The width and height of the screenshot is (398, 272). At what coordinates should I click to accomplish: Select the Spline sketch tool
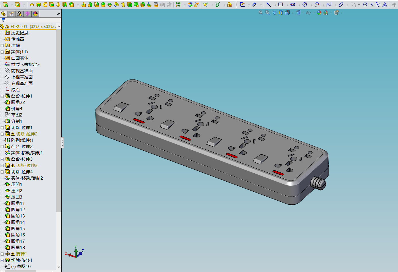(x=329, y=5)
